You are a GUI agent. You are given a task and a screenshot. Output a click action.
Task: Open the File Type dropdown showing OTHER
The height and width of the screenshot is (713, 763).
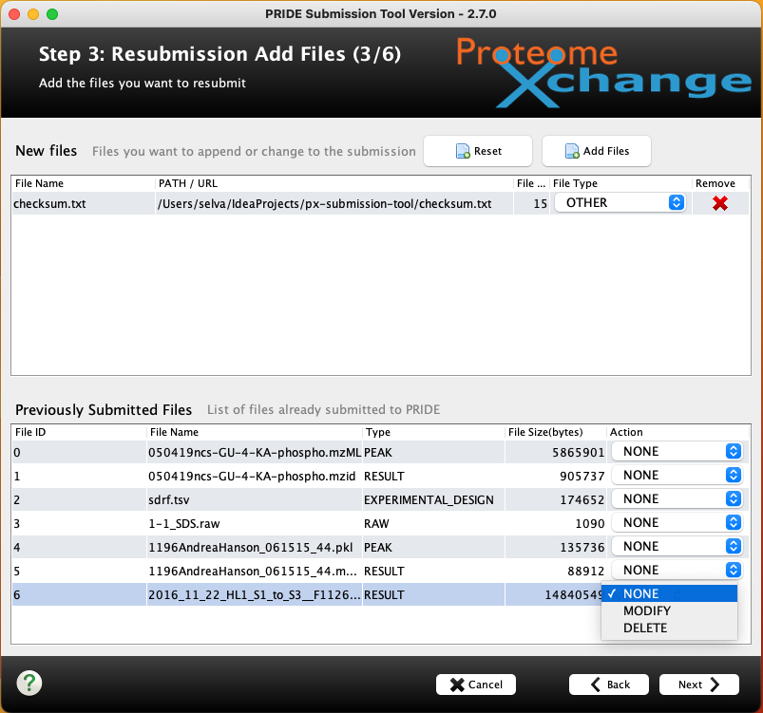[x=620, y=203]
